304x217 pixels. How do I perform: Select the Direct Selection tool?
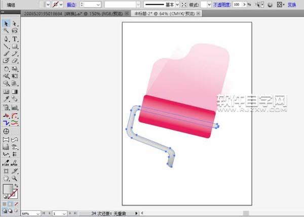tap(14, 23)
